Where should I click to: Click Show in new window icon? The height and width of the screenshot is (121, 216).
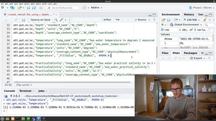pyautogui.click(x=17, y=20)
